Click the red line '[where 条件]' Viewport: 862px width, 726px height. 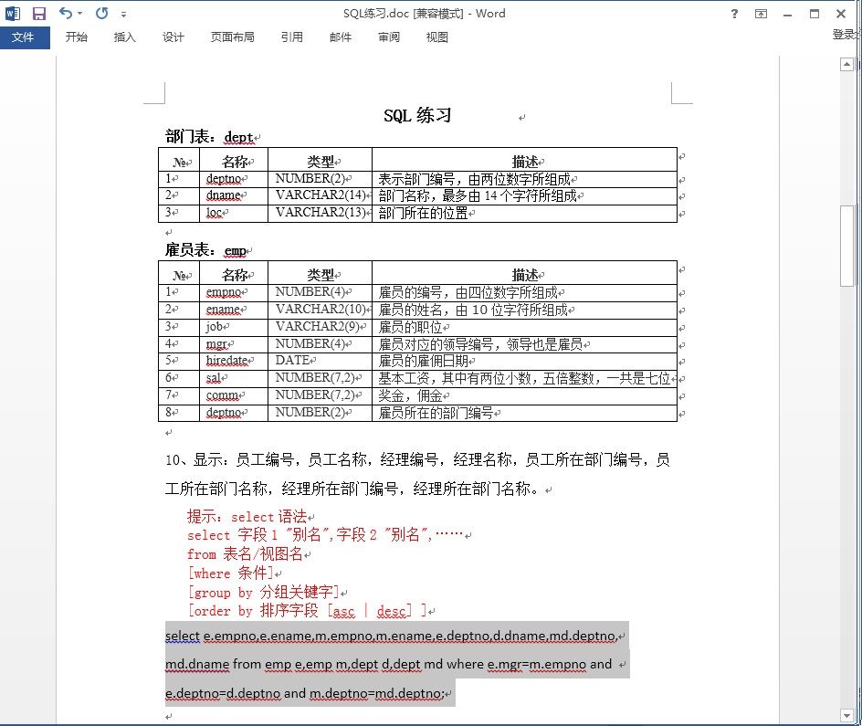click(230, 573)
